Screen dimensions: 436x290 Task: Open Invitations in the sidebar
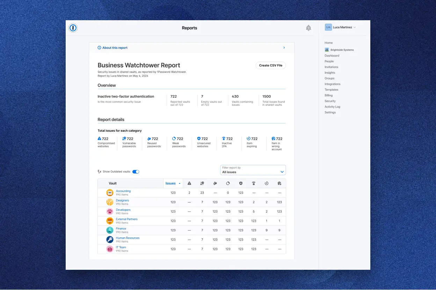(x=332, y=67)
